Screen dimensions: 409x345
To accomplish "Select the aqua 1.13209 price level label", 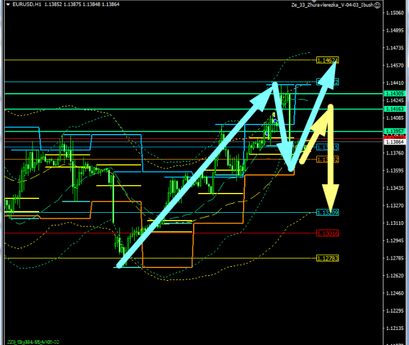I will click(328, 212).
